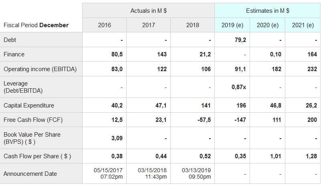Image resolution: width=323 pixels, height=187 pixels.
Task: Click the Finance row label
Action: (x=14, y=54)
